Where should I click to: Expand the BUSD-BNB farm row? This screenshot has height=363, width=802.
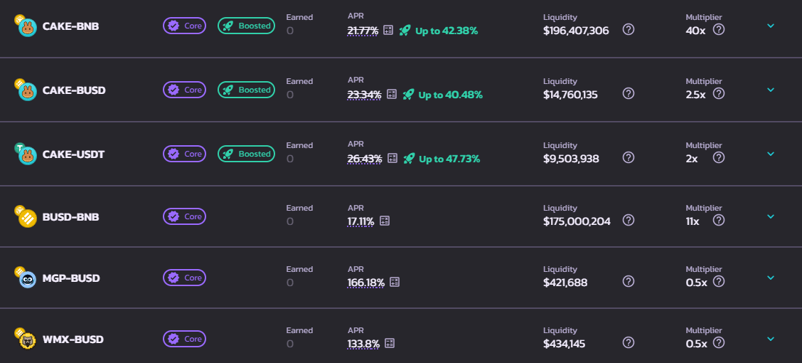[771, 217]
